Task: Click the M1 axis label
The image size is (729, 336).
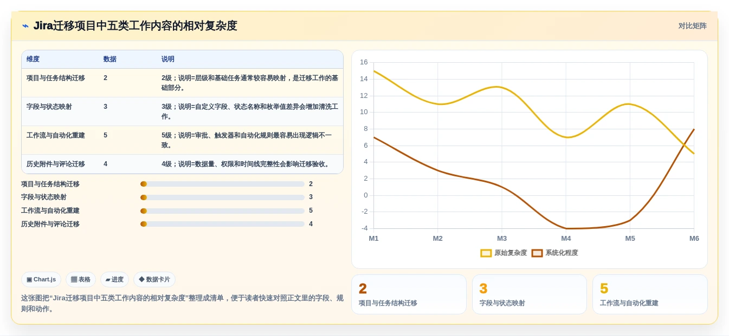Action: [x=374, y=239]
